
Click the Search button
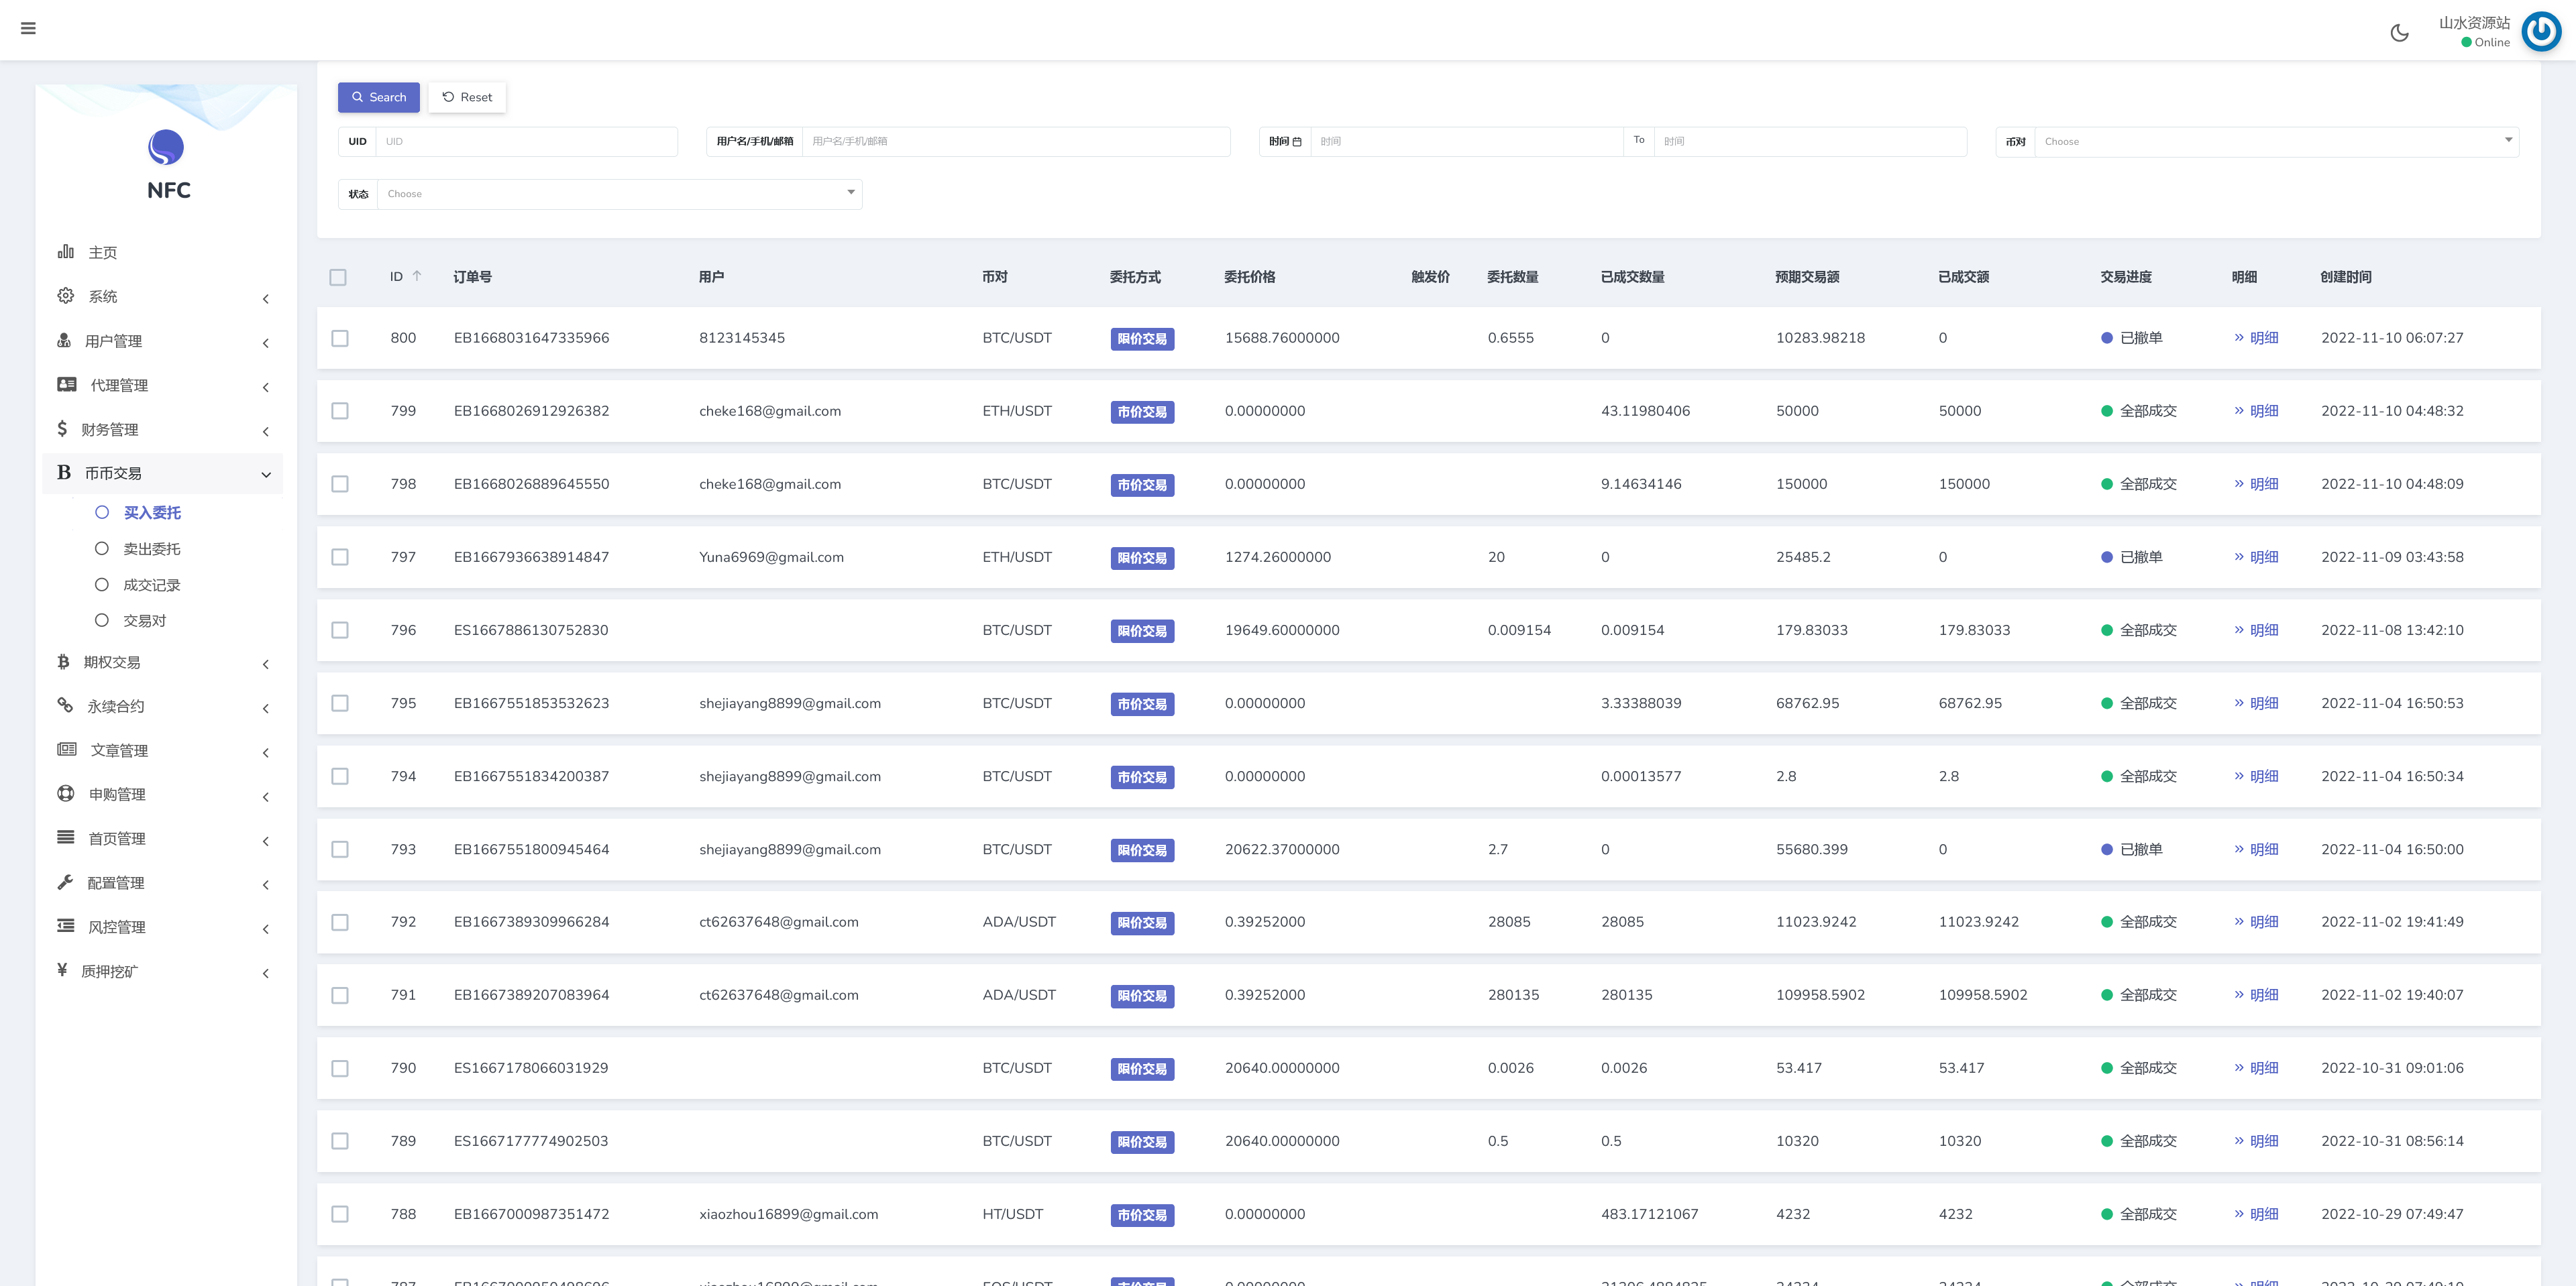(x=379, y=97)
